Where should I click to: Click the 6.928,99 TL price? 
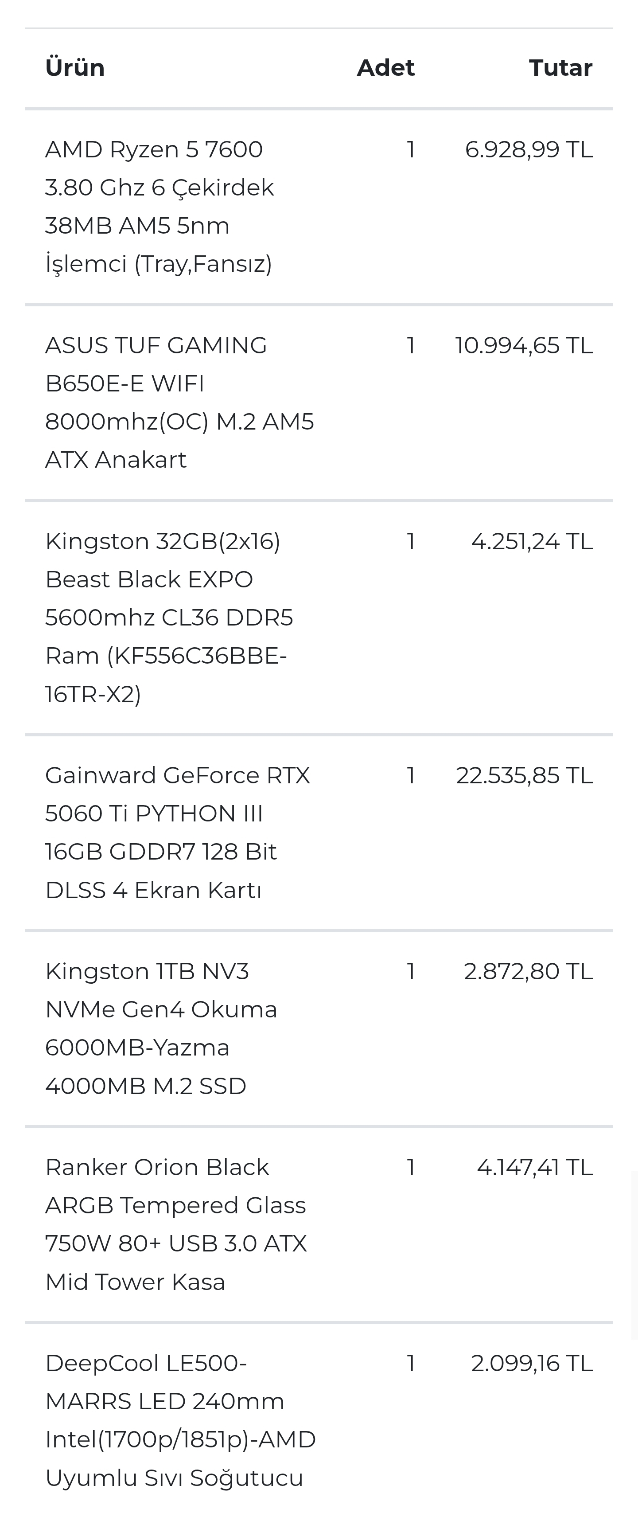pyautogui.click(x=529, y=149)
